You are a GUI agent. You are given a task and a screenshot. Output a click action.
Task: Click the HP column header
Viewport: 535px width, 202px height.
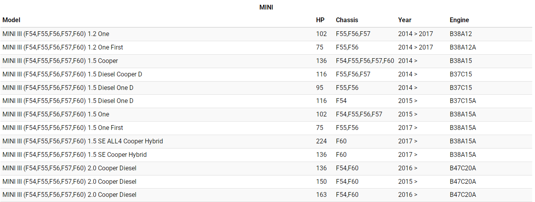320,20
